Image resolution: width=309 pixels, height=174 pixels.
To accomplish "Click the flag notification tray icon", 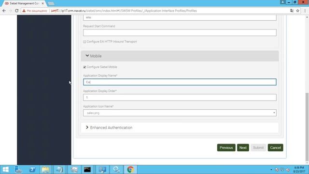I will point(277,170).
